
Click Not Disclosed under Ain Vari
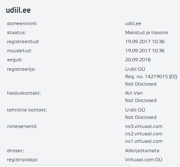[x=141, y=100]
